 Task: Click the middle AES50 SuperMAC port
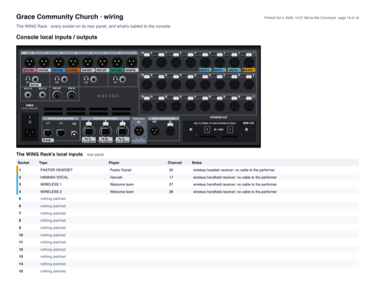click(106, 131)
